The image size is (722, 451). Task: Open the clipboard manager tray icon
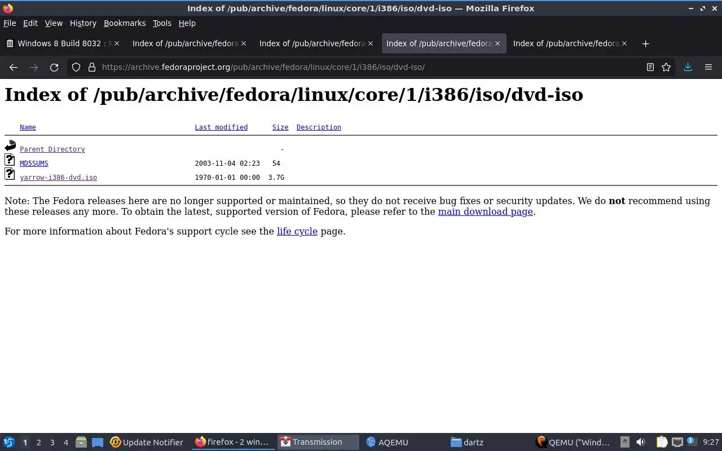pyautogui.click(x=662, y=442)
